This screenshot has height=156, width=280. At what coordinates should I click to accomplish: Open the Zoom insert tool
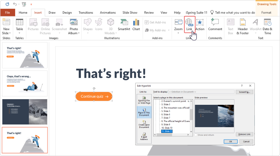coord(178,26)
